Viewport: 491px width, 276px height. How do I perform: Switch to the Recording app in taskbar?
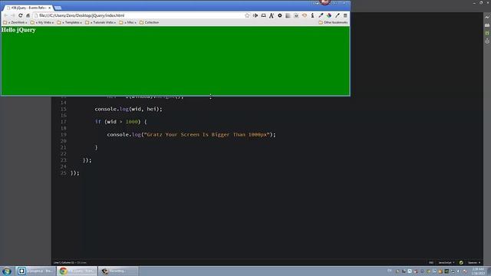(118, 271)
